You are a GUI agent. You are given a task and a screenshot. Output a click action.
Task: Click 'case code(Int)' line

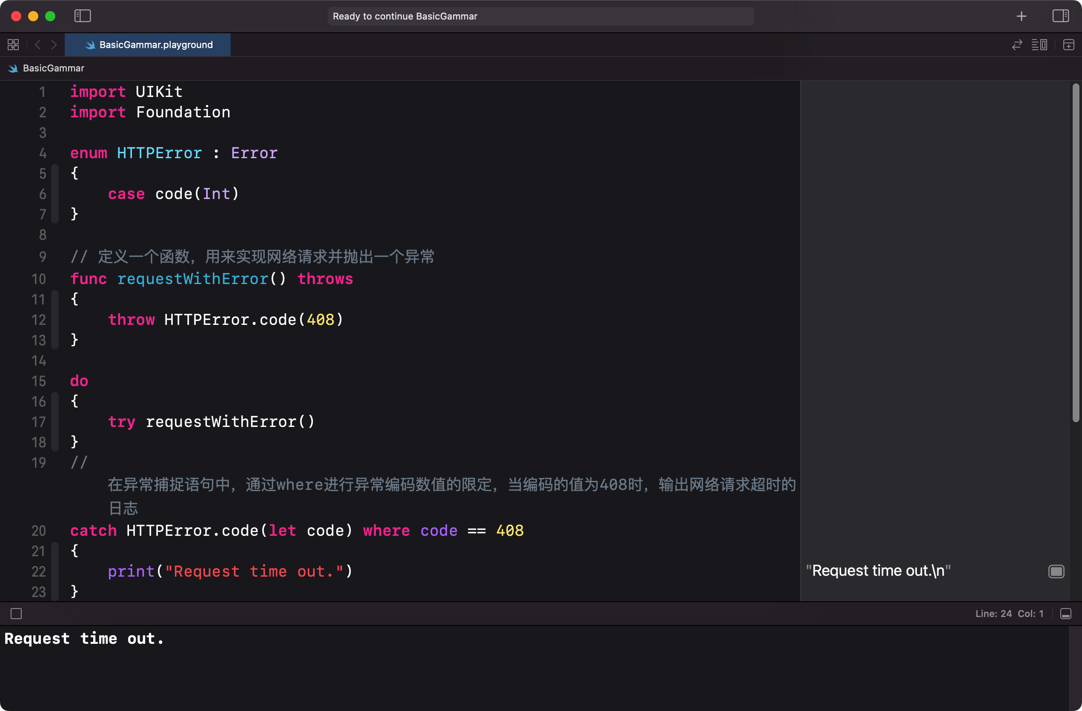tap(173, 194)
